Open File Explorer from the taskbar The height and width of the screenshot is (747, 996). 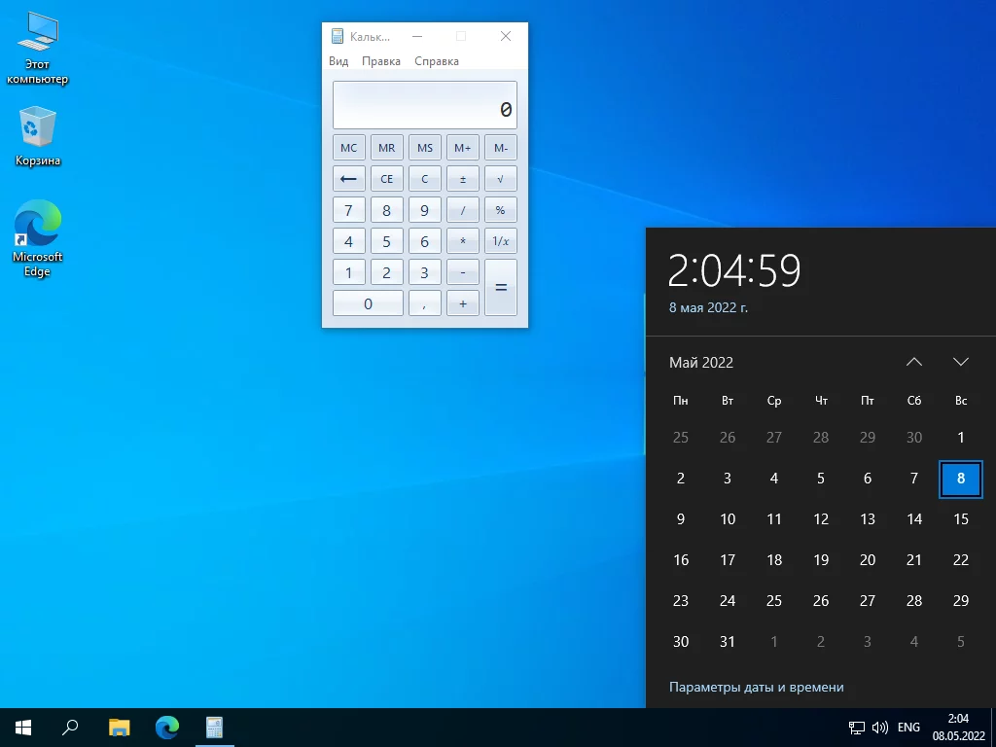pyautogui.click(x=119, y=727)
